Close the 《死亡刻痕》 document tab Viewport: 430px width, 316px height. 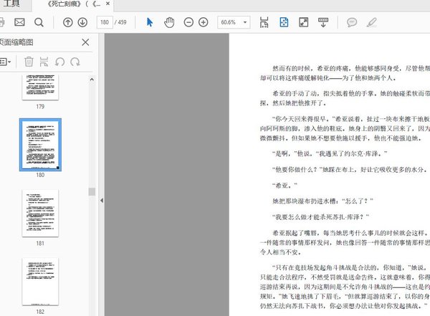point(107,4)
